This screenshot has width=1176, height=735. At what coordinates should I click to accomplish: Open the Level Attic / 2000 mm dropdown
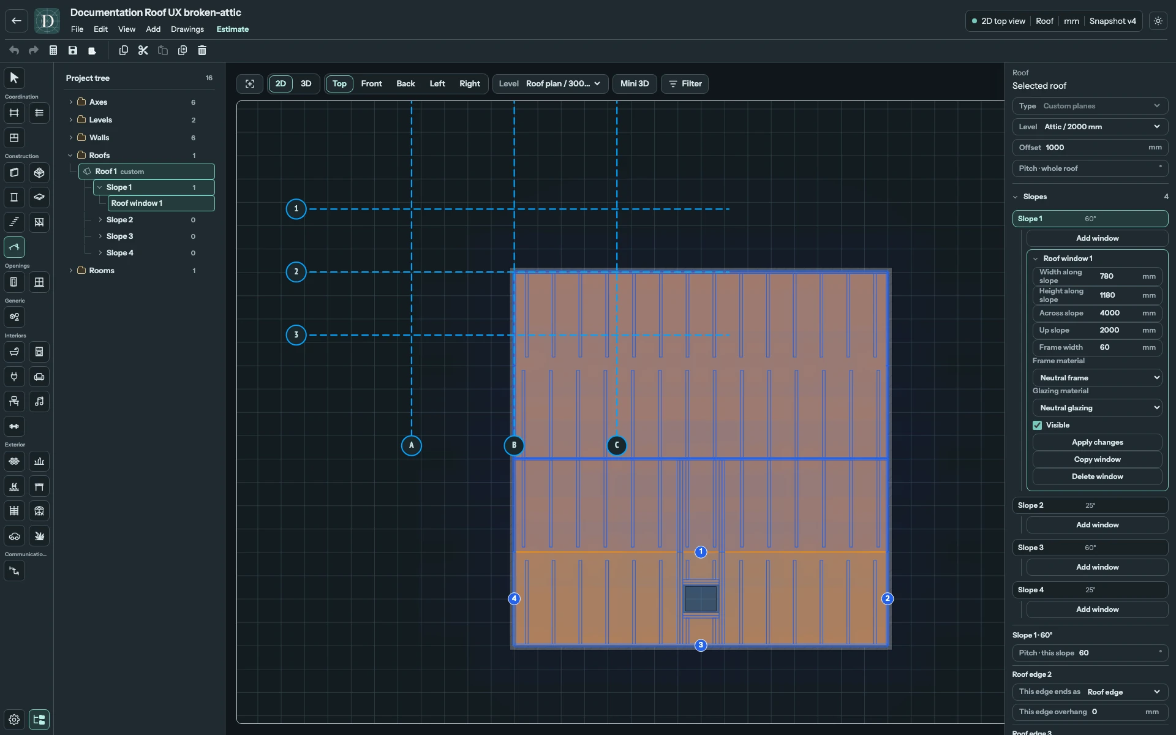[1090, 127]
